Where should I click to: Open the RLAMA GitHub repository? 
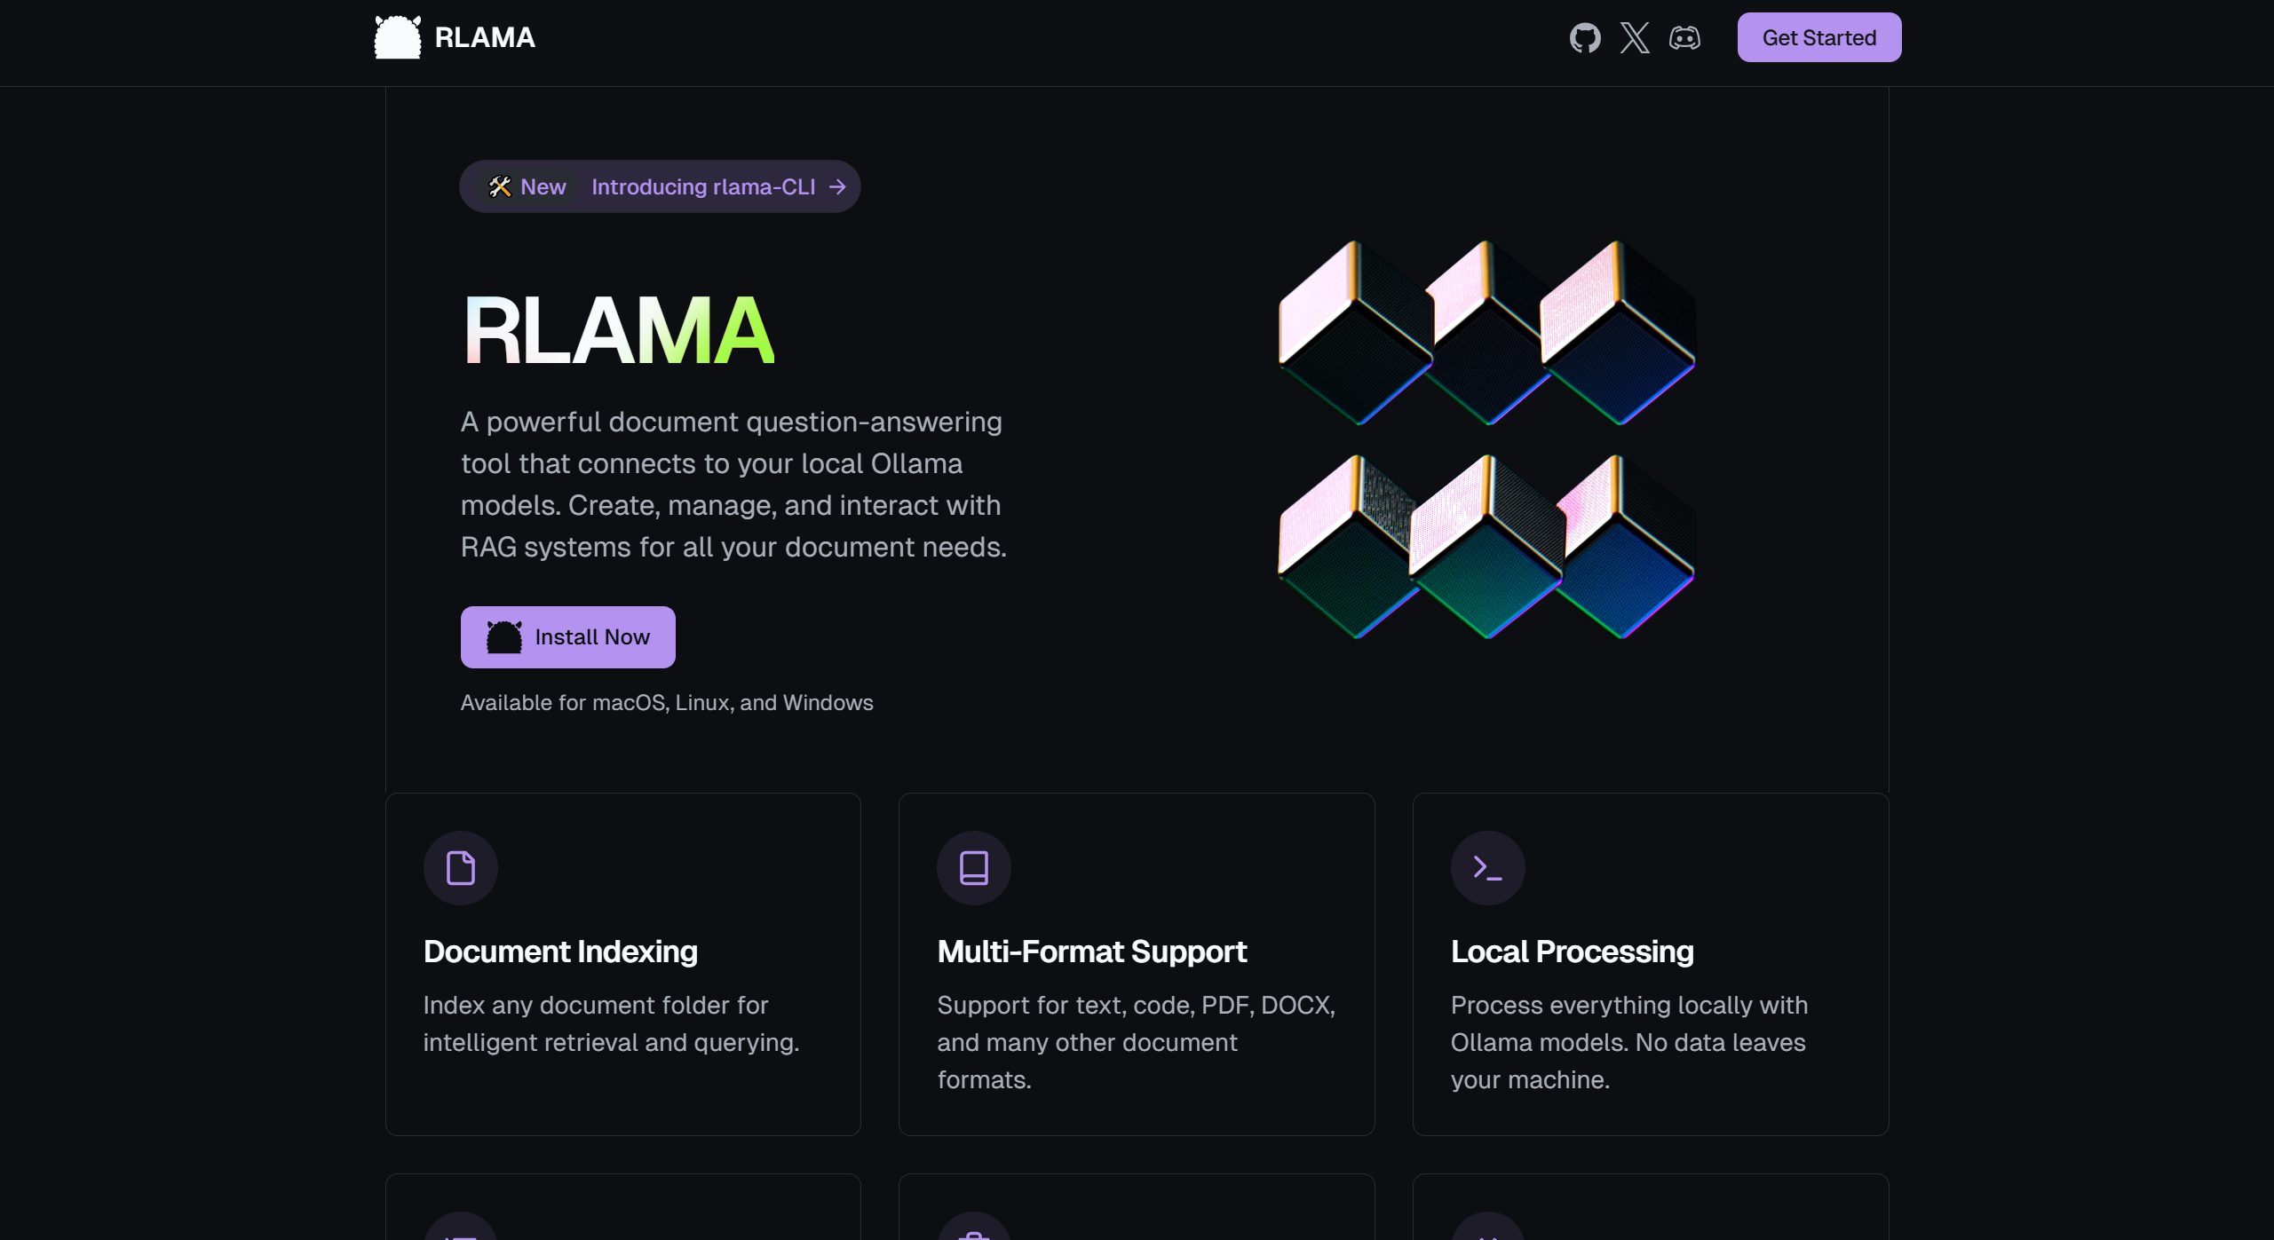1586,37
